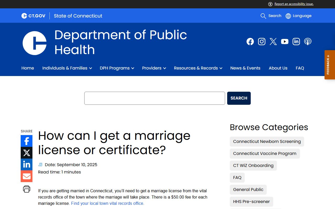The width and height of the screenshot is (335, 209).
Task: Click the dark blue SEARCH button
Action: (239, 98)
